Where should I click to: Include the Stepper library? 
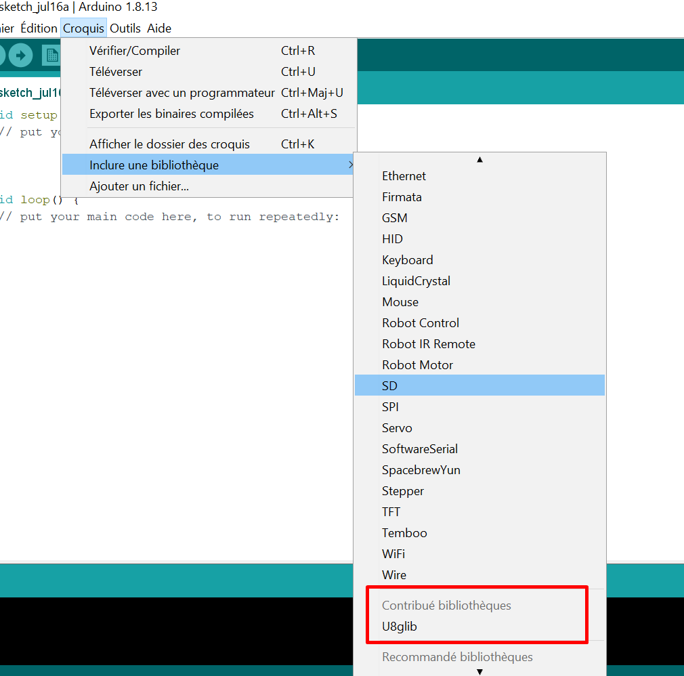click(x=480, y=490)
